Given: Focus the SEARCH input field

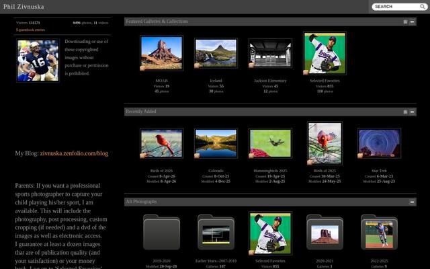Looking at the screenshot, I should [396, 7].
